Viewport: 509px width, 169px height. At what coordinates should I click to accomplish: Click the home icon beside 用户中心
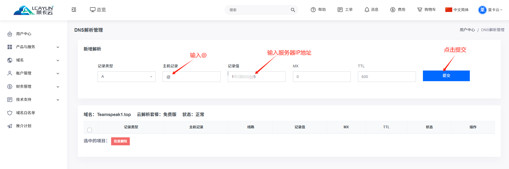click(10, 34)
